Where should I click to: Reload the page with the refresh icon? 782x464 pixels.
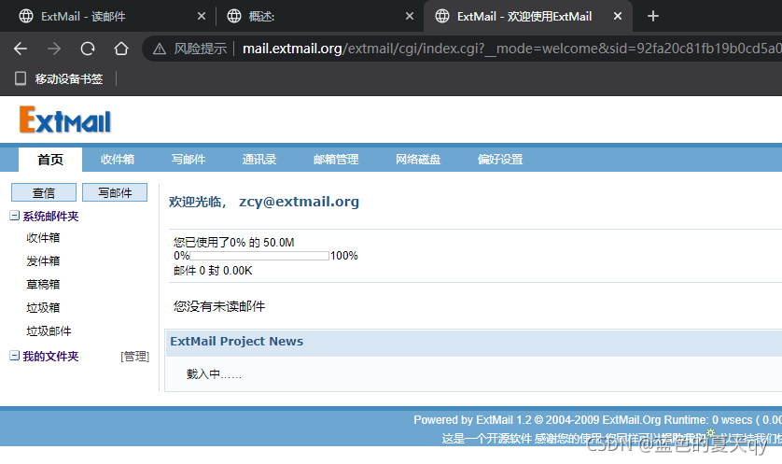pyautogui.click(x=88, y=49)
